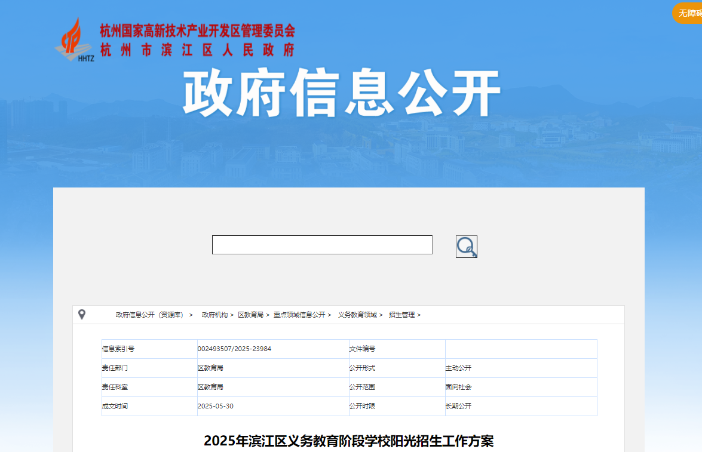Navigate to 重点领域信息公开 breadcrumb

pyautogui.click(x=299, y=315)
